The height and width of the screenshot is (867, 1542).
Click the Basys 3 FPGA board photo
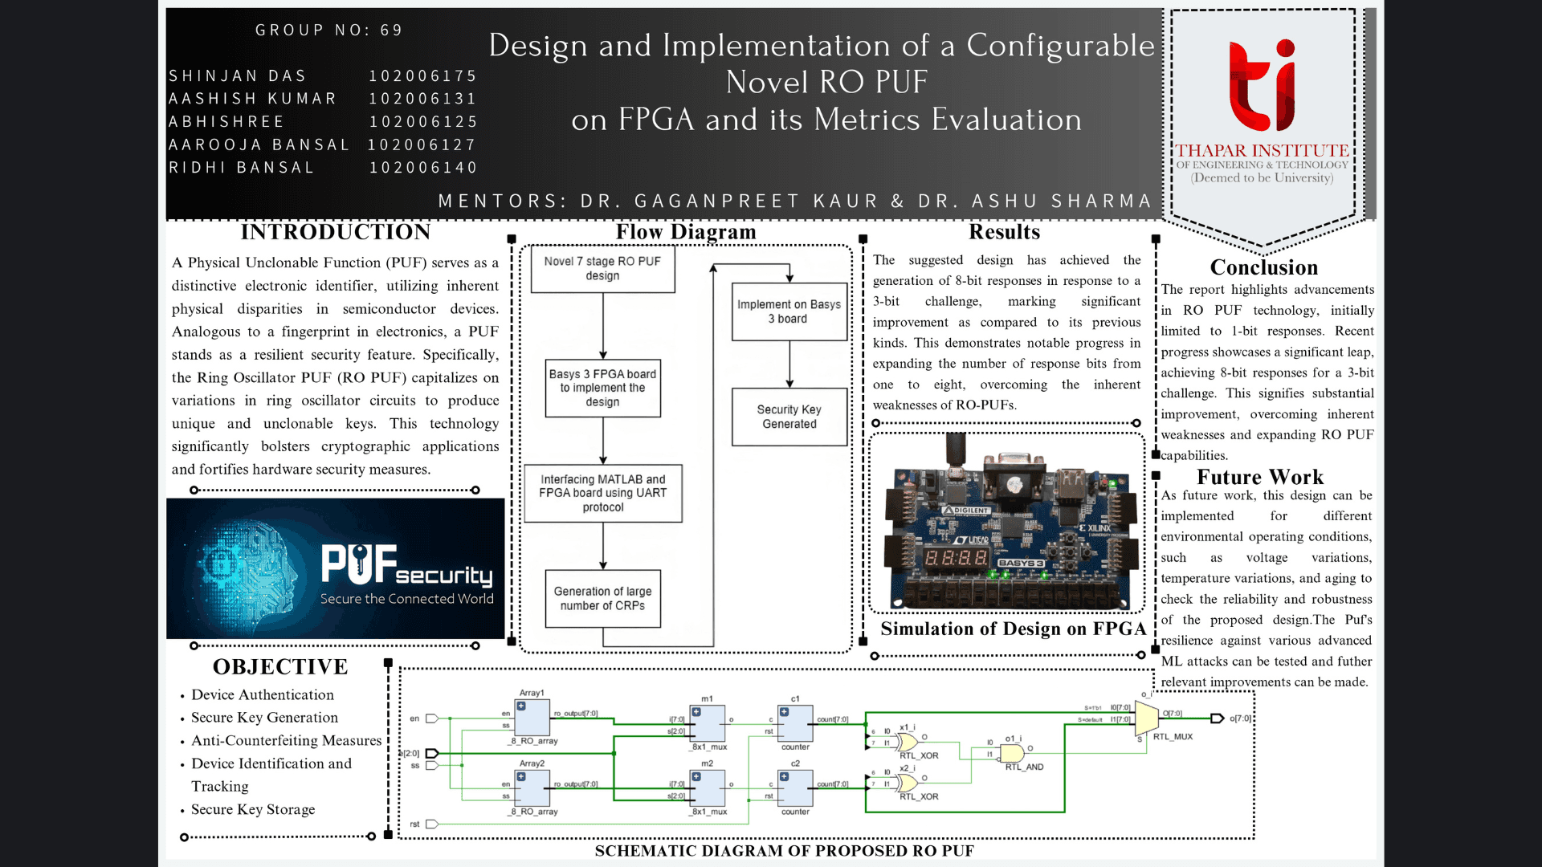1010,524
